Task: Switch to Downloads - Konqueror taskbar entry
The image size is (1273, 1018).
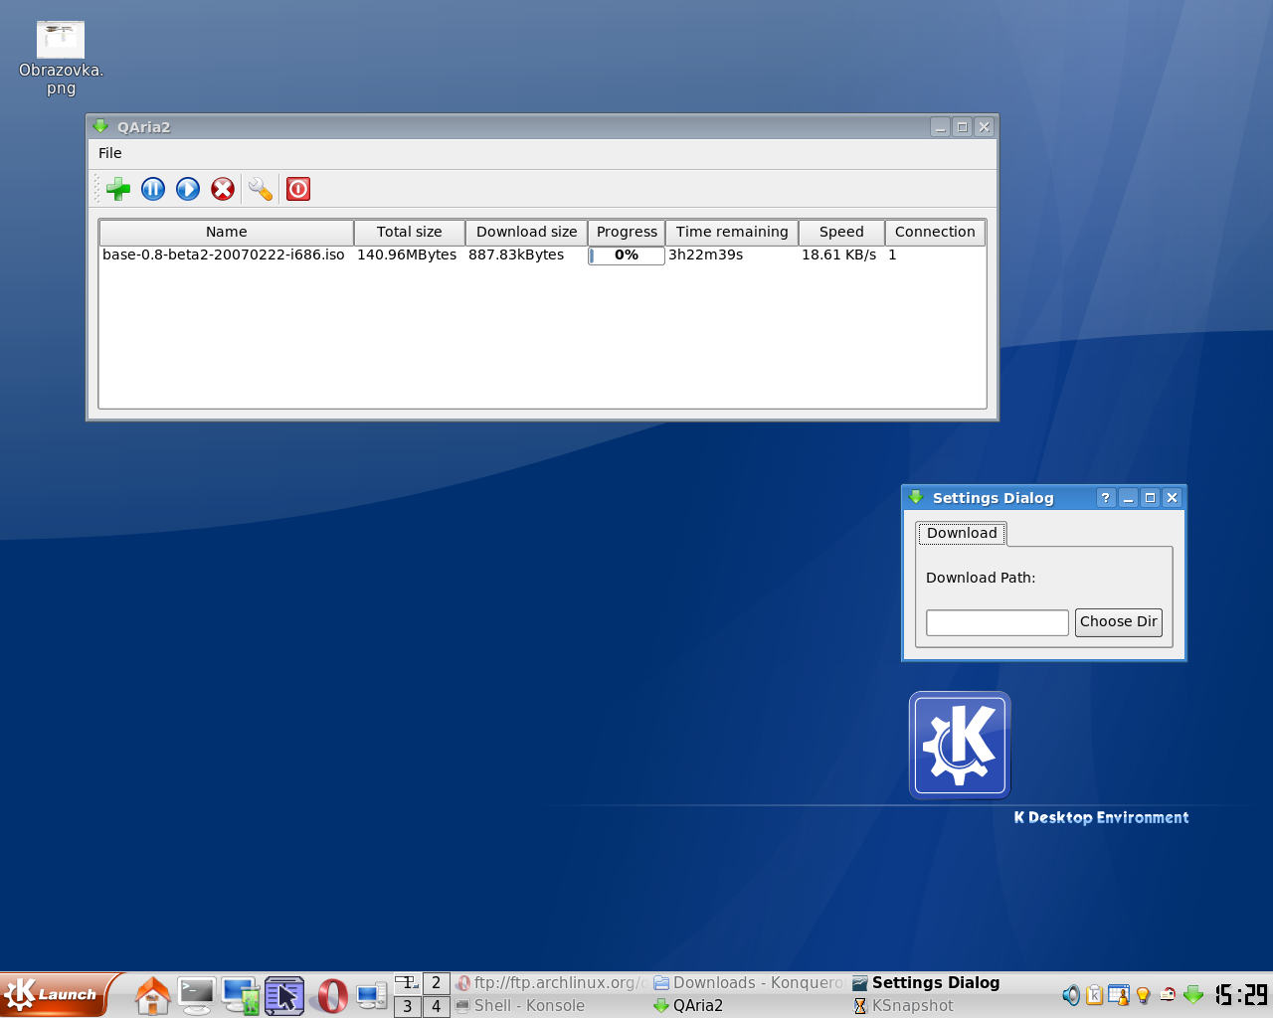Action: [x=749, y=983]
